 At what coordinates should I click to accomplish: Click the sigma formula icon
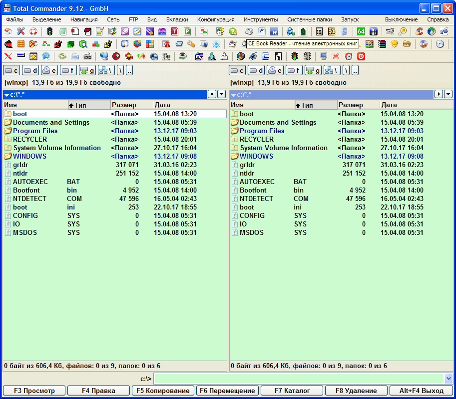point(332,31)
